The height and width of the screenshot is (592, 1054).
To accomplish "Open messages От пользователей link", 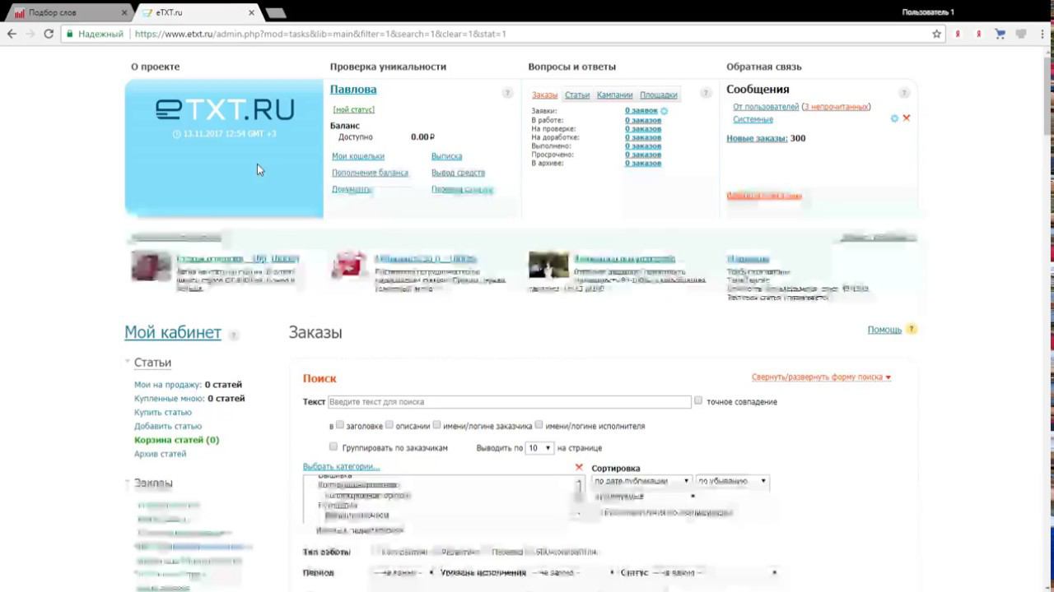I will point(766,107).
